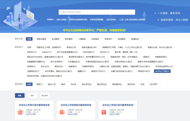Image resolution: width=190 pixels, height=121 pixels.
Task: Filter by role 退休人员
Action: (x=52, y=84)
